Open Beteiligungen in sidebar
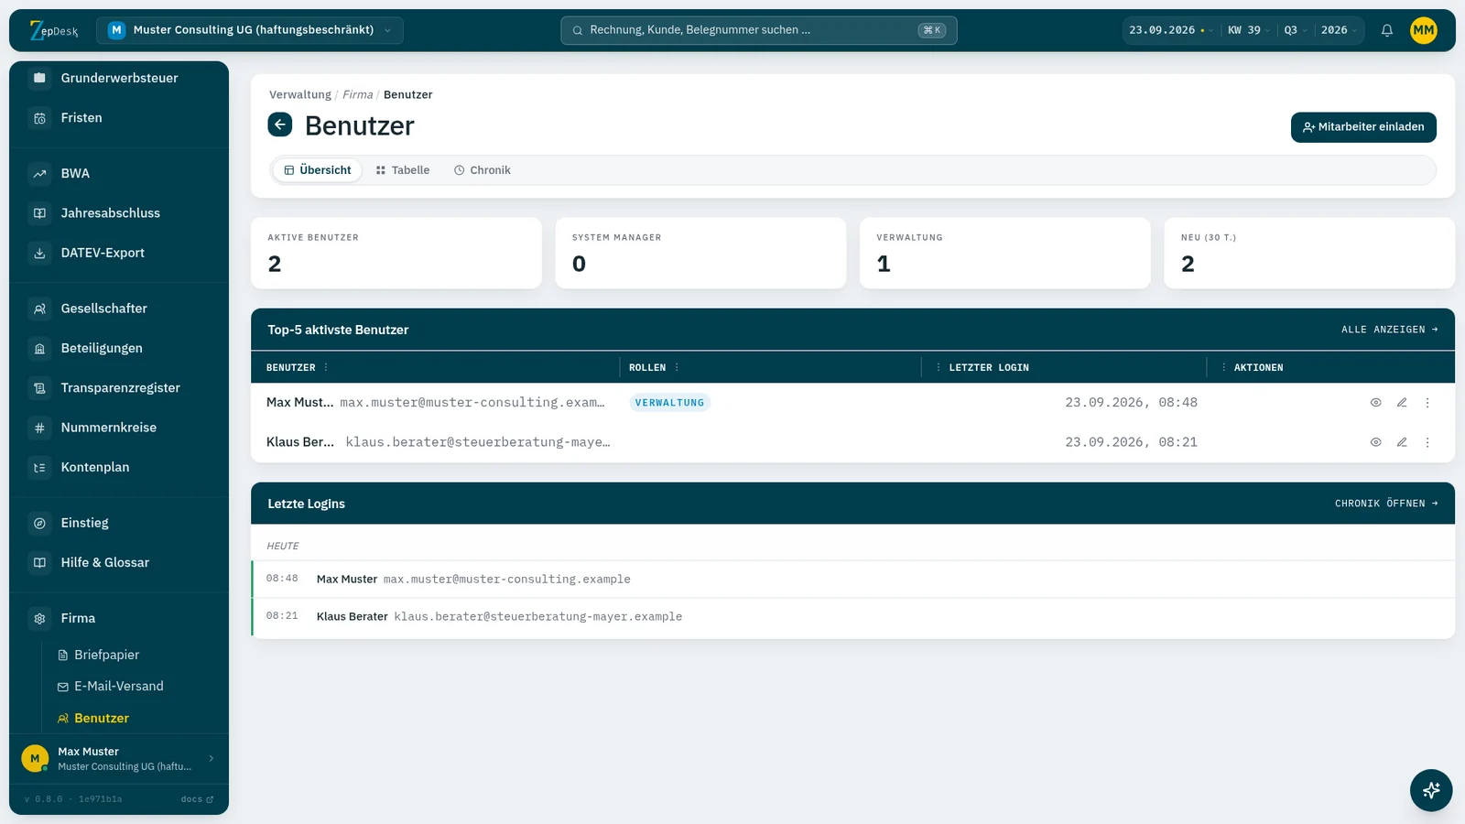1465x824 pixels. (x=119, y=348)
